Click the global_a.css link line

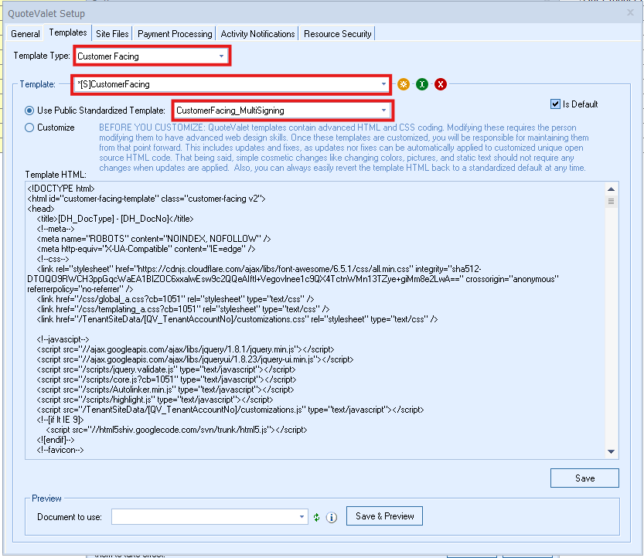[x=175, y=299]
